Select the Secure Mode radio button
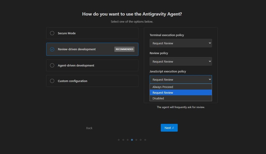Screen dimensions: 266x154 click(x=52, y=33)
